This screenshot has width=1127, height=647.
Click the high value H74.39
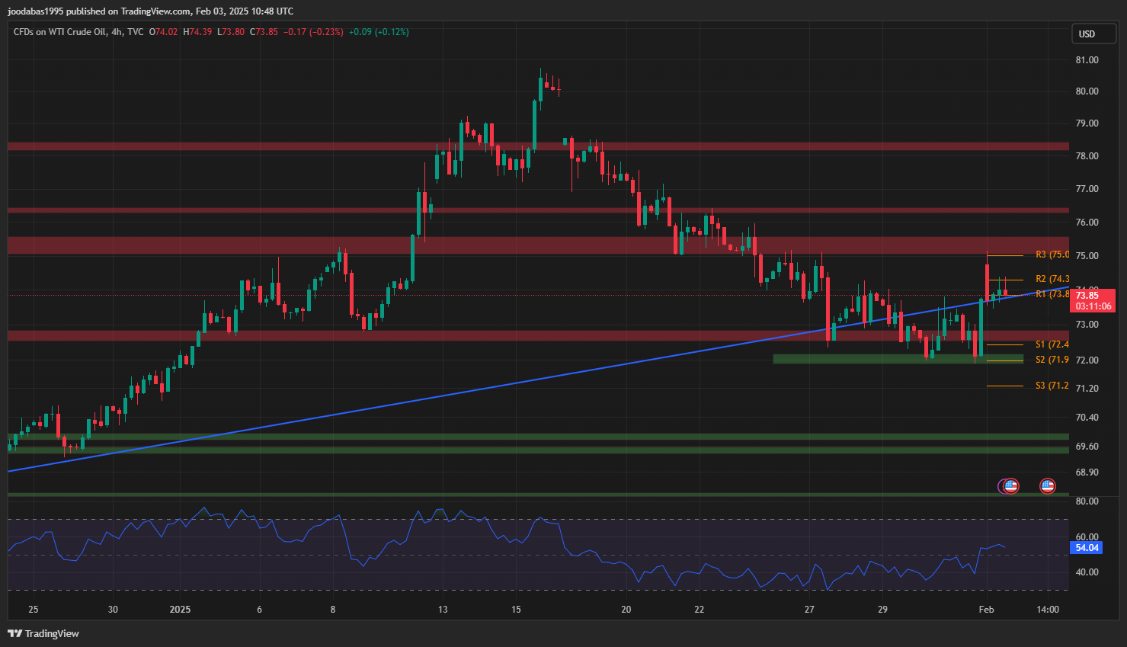197,32
